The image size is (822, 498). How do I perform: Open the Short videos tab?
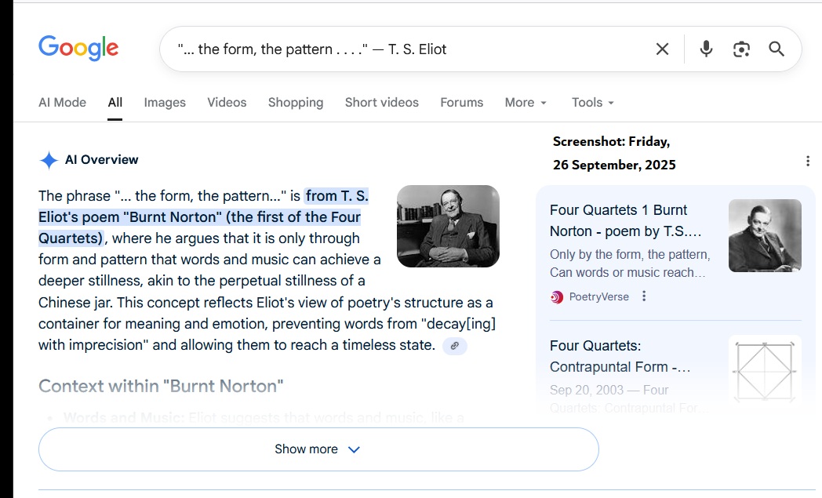coord(381,103)
